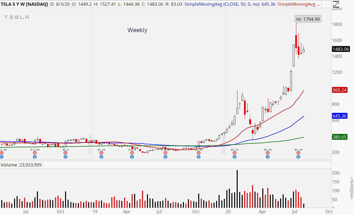Click the '$2.18' earnings value label

point(298,150)
